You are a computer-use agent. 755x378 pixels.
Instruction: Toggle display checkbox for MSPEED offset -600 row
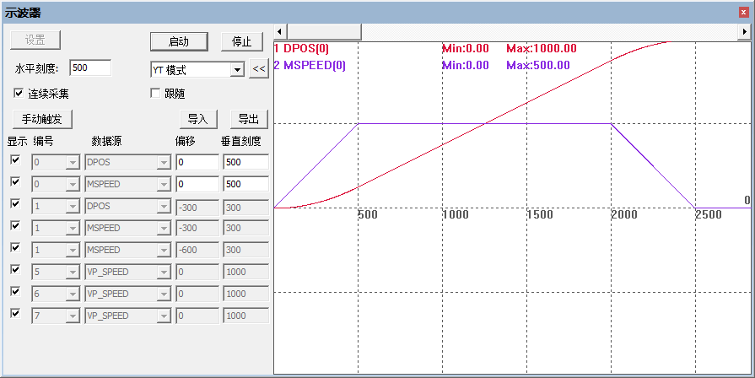[x=15, y=247]
